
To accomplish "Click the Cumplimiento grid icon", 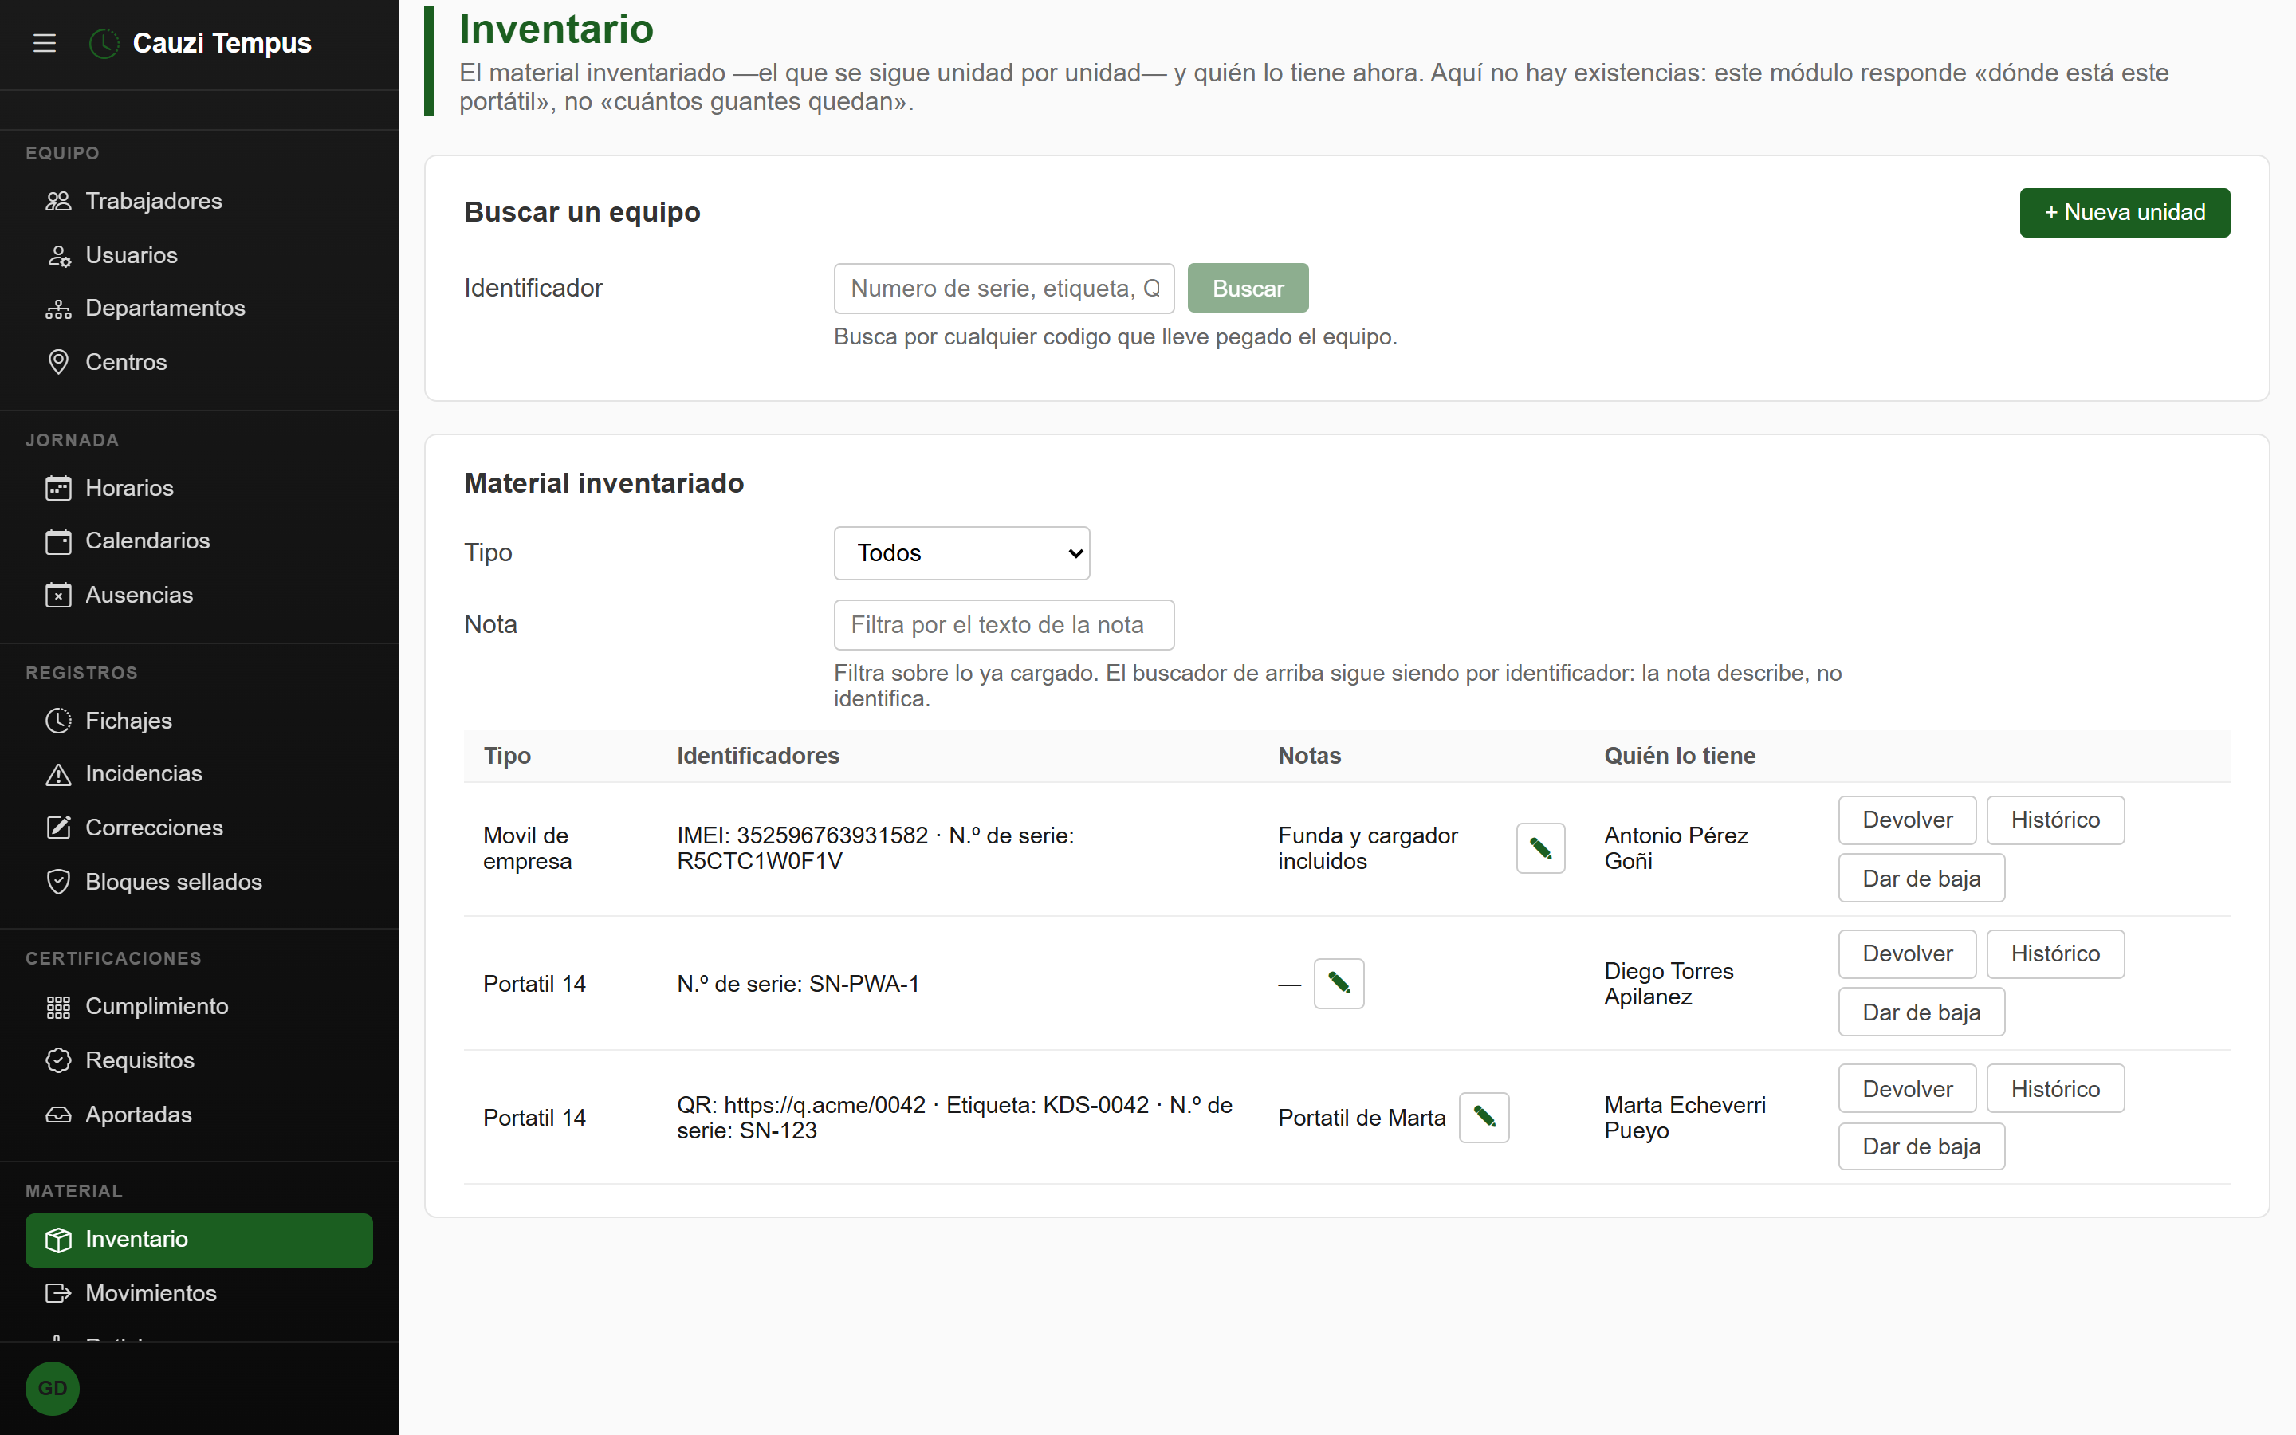I will pyautogui.click(x=59, y=1007).
